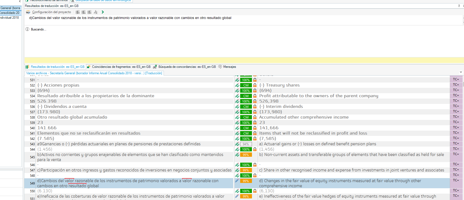
Task: Click the wrench tools icon in results toolbar
Action: coord(96,12)
